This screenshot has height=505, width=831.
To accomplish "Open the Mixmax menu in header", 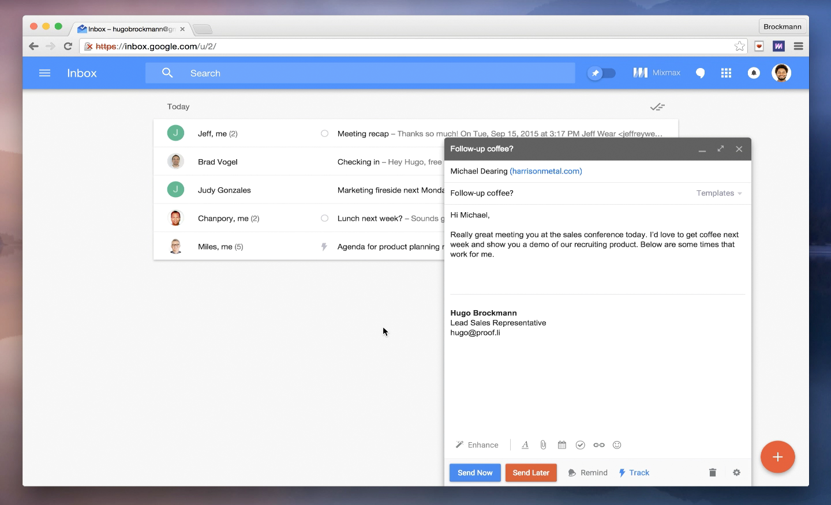I will pos(657,73).
